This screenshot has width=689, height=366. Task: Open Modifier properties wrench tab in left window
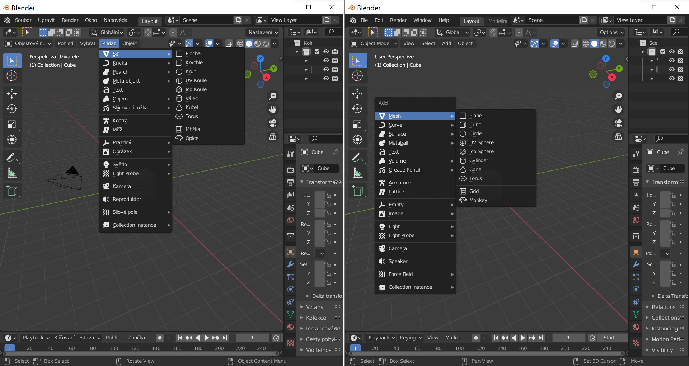290,264
